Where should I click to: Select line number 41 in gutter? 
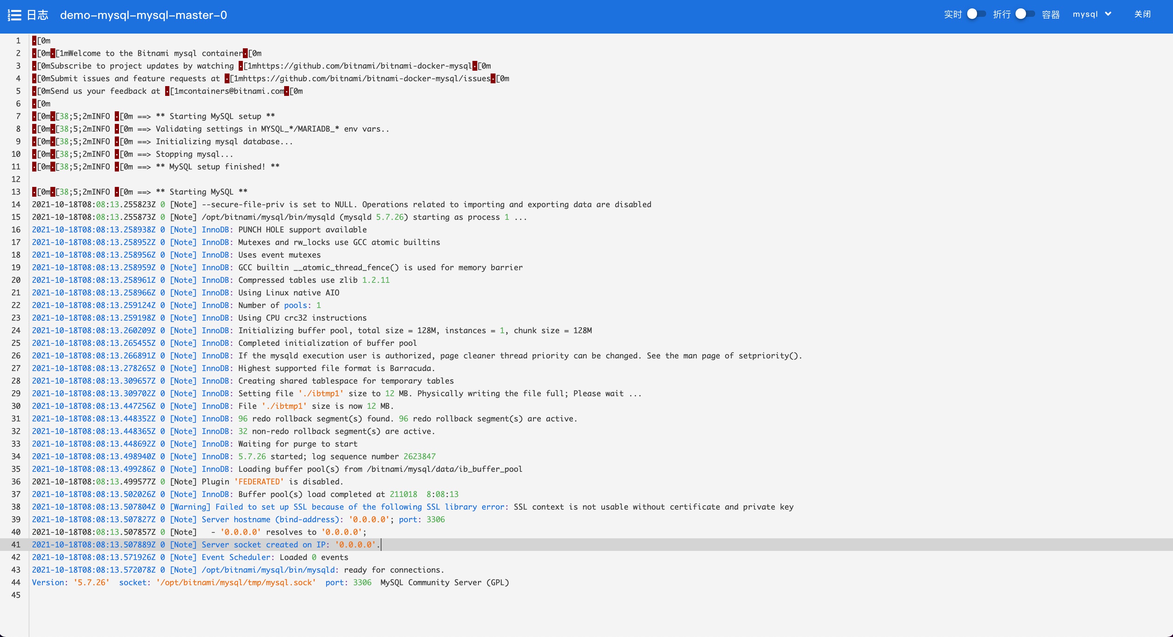click(16, 545)
